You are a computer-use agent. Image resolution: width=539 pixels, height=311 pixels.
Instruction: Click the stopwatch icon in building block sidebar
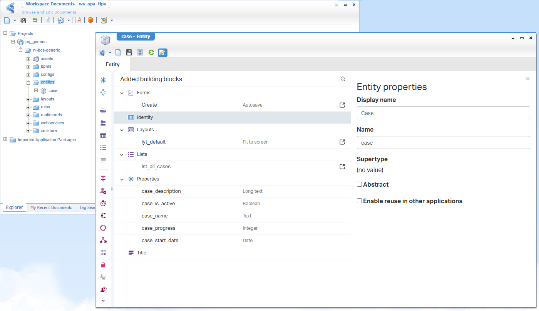(x=103, y=203)
